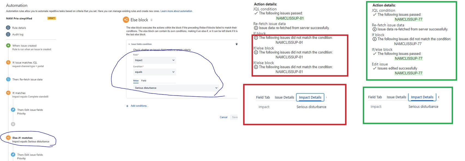Open Impact Details tab in green-boxed panel
The image size is (465, 161).
(x=422, y=97)
